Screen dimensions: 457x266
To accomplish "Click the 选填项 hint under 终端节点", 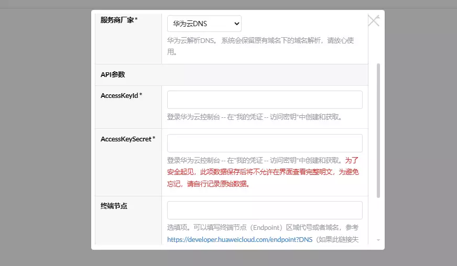I will pyautogui.click(x=262, y=228).
